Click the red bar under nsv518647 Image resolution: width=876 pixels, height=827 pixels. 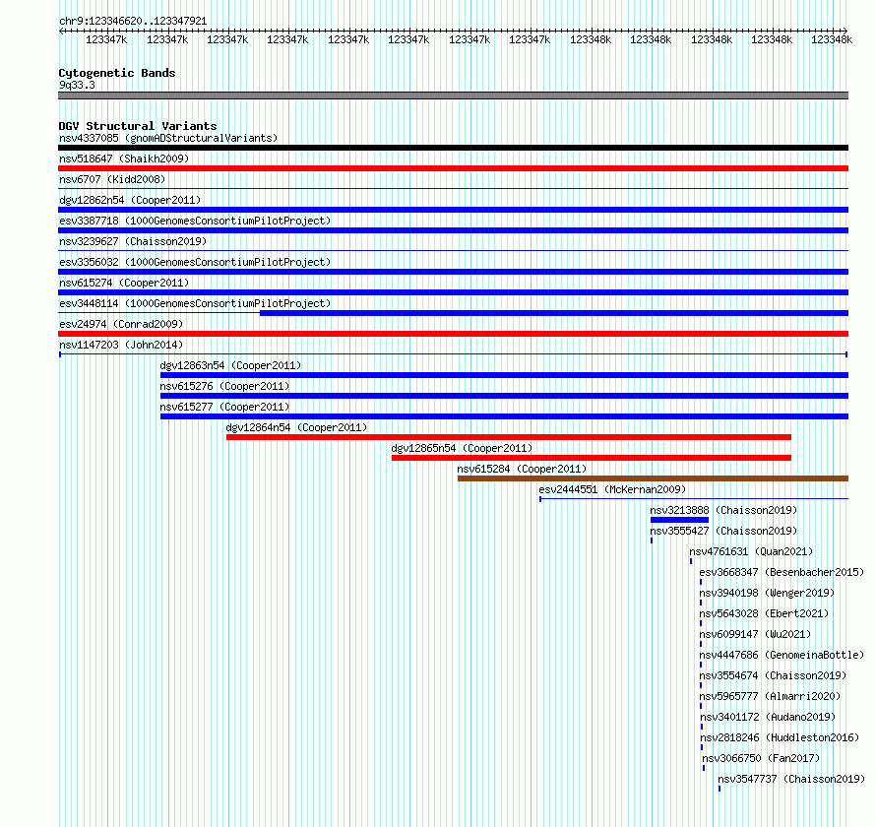click(x=453, y=168)
